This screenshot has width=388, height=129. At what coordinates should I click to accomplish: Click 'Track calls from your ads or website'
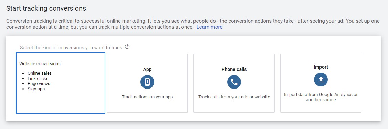point(234,97)
